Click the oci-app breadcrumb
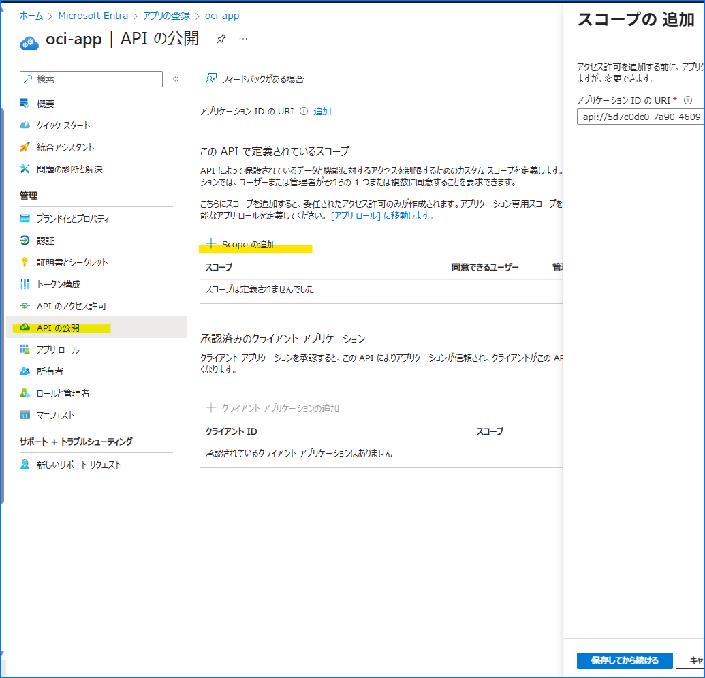Image resolution: width=705 pixels, height=678 pixels. [222, 16]
